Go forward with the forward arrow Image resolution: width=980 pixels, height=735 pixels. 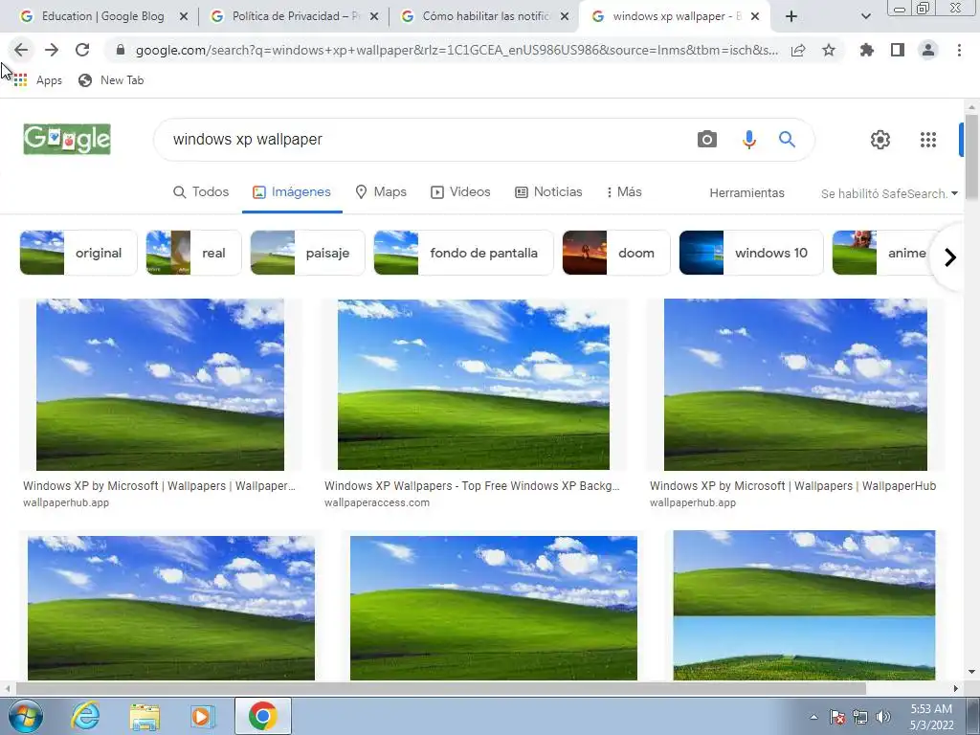coord(52,50)
